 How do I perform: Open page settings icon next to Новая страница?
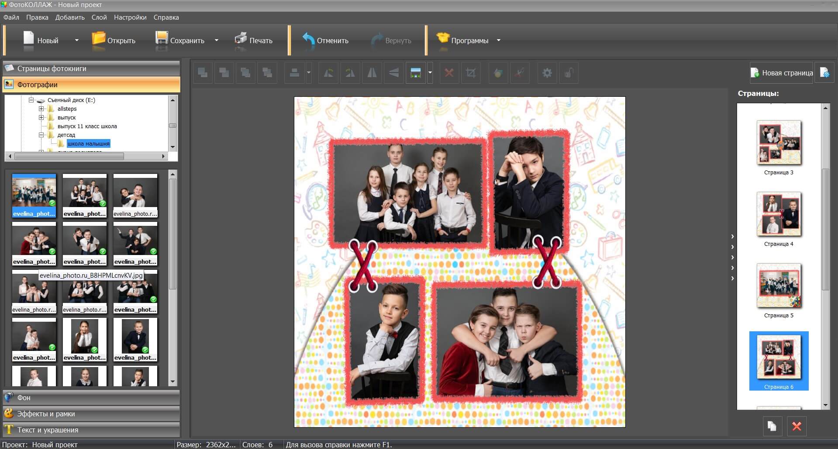(824, 73)
